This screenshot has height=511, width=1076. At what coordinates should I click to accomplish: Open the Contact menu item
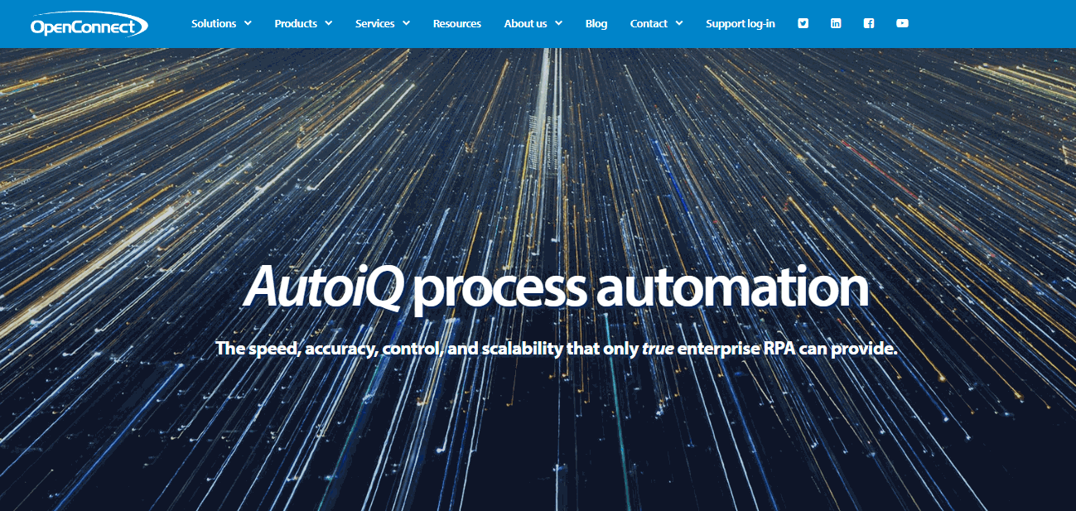pos(649,23)
